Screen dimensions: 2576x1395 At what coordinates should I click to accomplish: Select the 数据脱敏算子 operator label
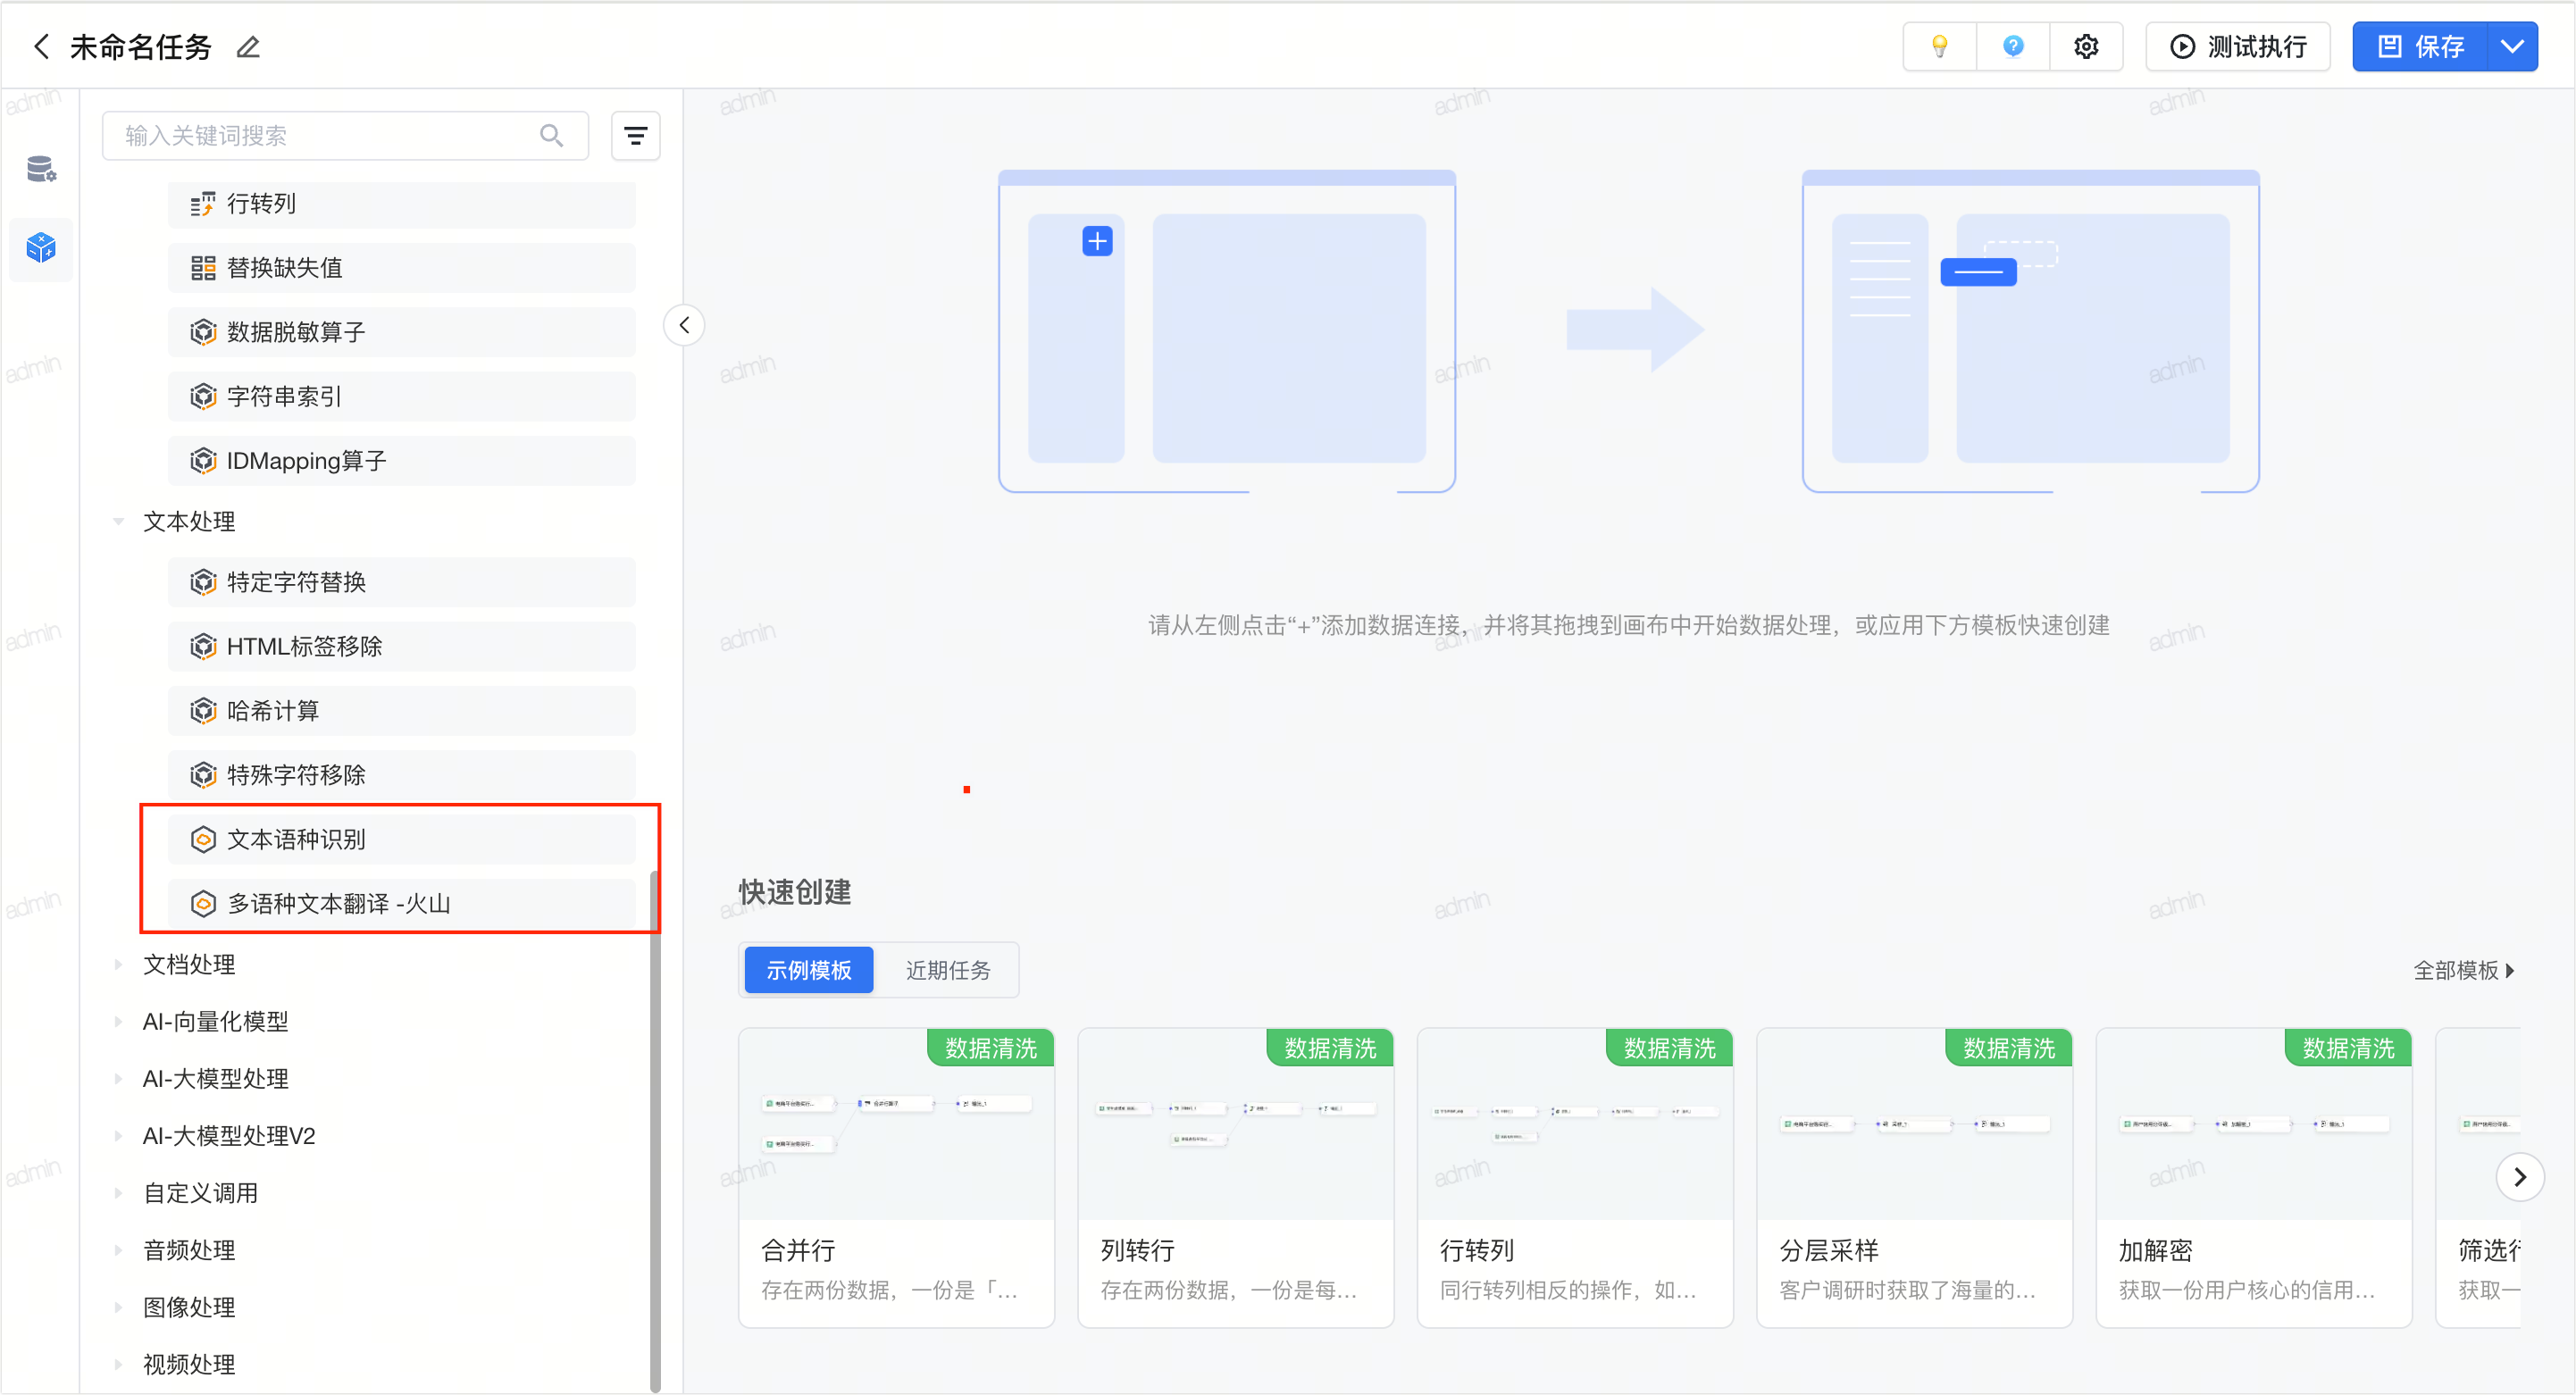[296, 332]
